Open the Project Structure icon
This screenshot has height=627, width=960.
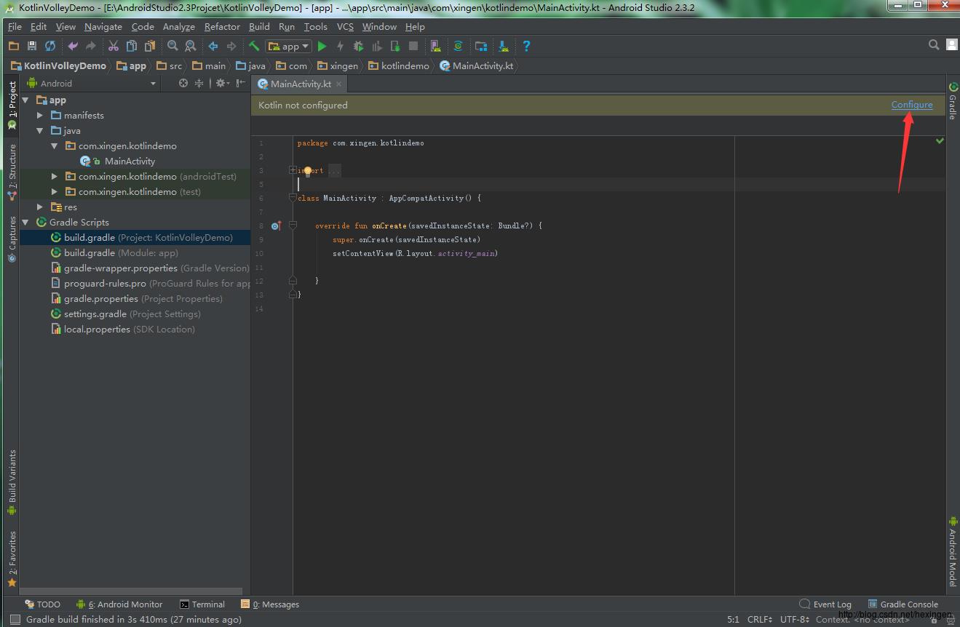481,46
